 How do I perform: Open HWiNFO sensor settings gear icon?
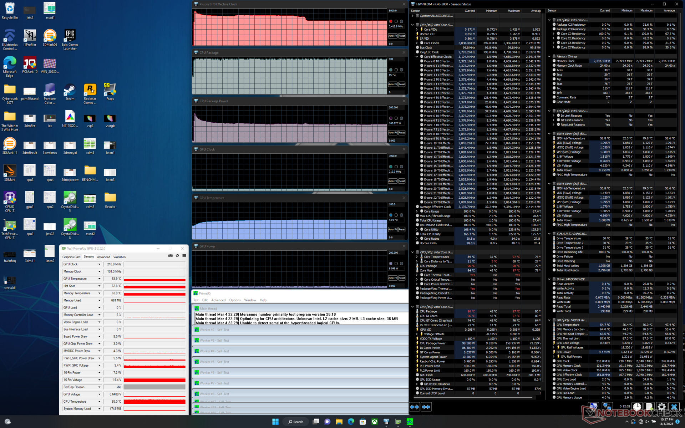(661, 407)
